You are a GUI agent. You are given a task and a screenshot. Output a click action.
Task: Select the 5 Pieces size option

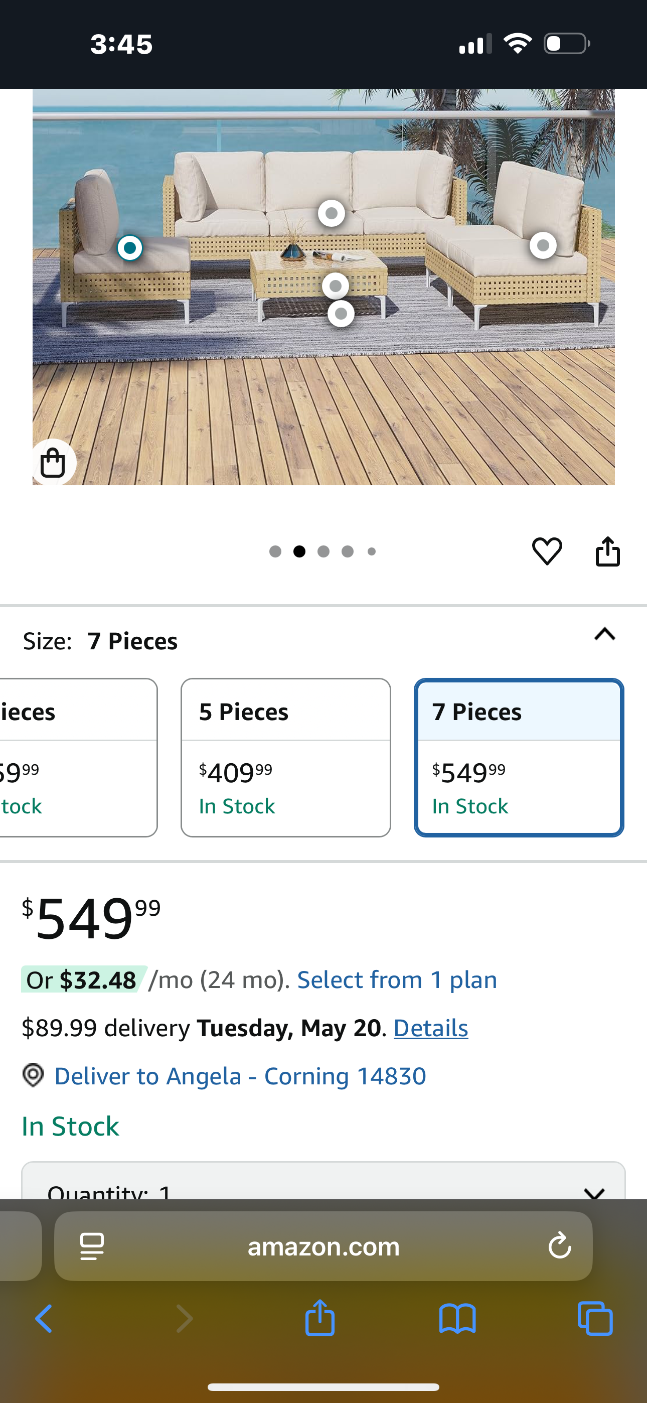click(285, 757)
